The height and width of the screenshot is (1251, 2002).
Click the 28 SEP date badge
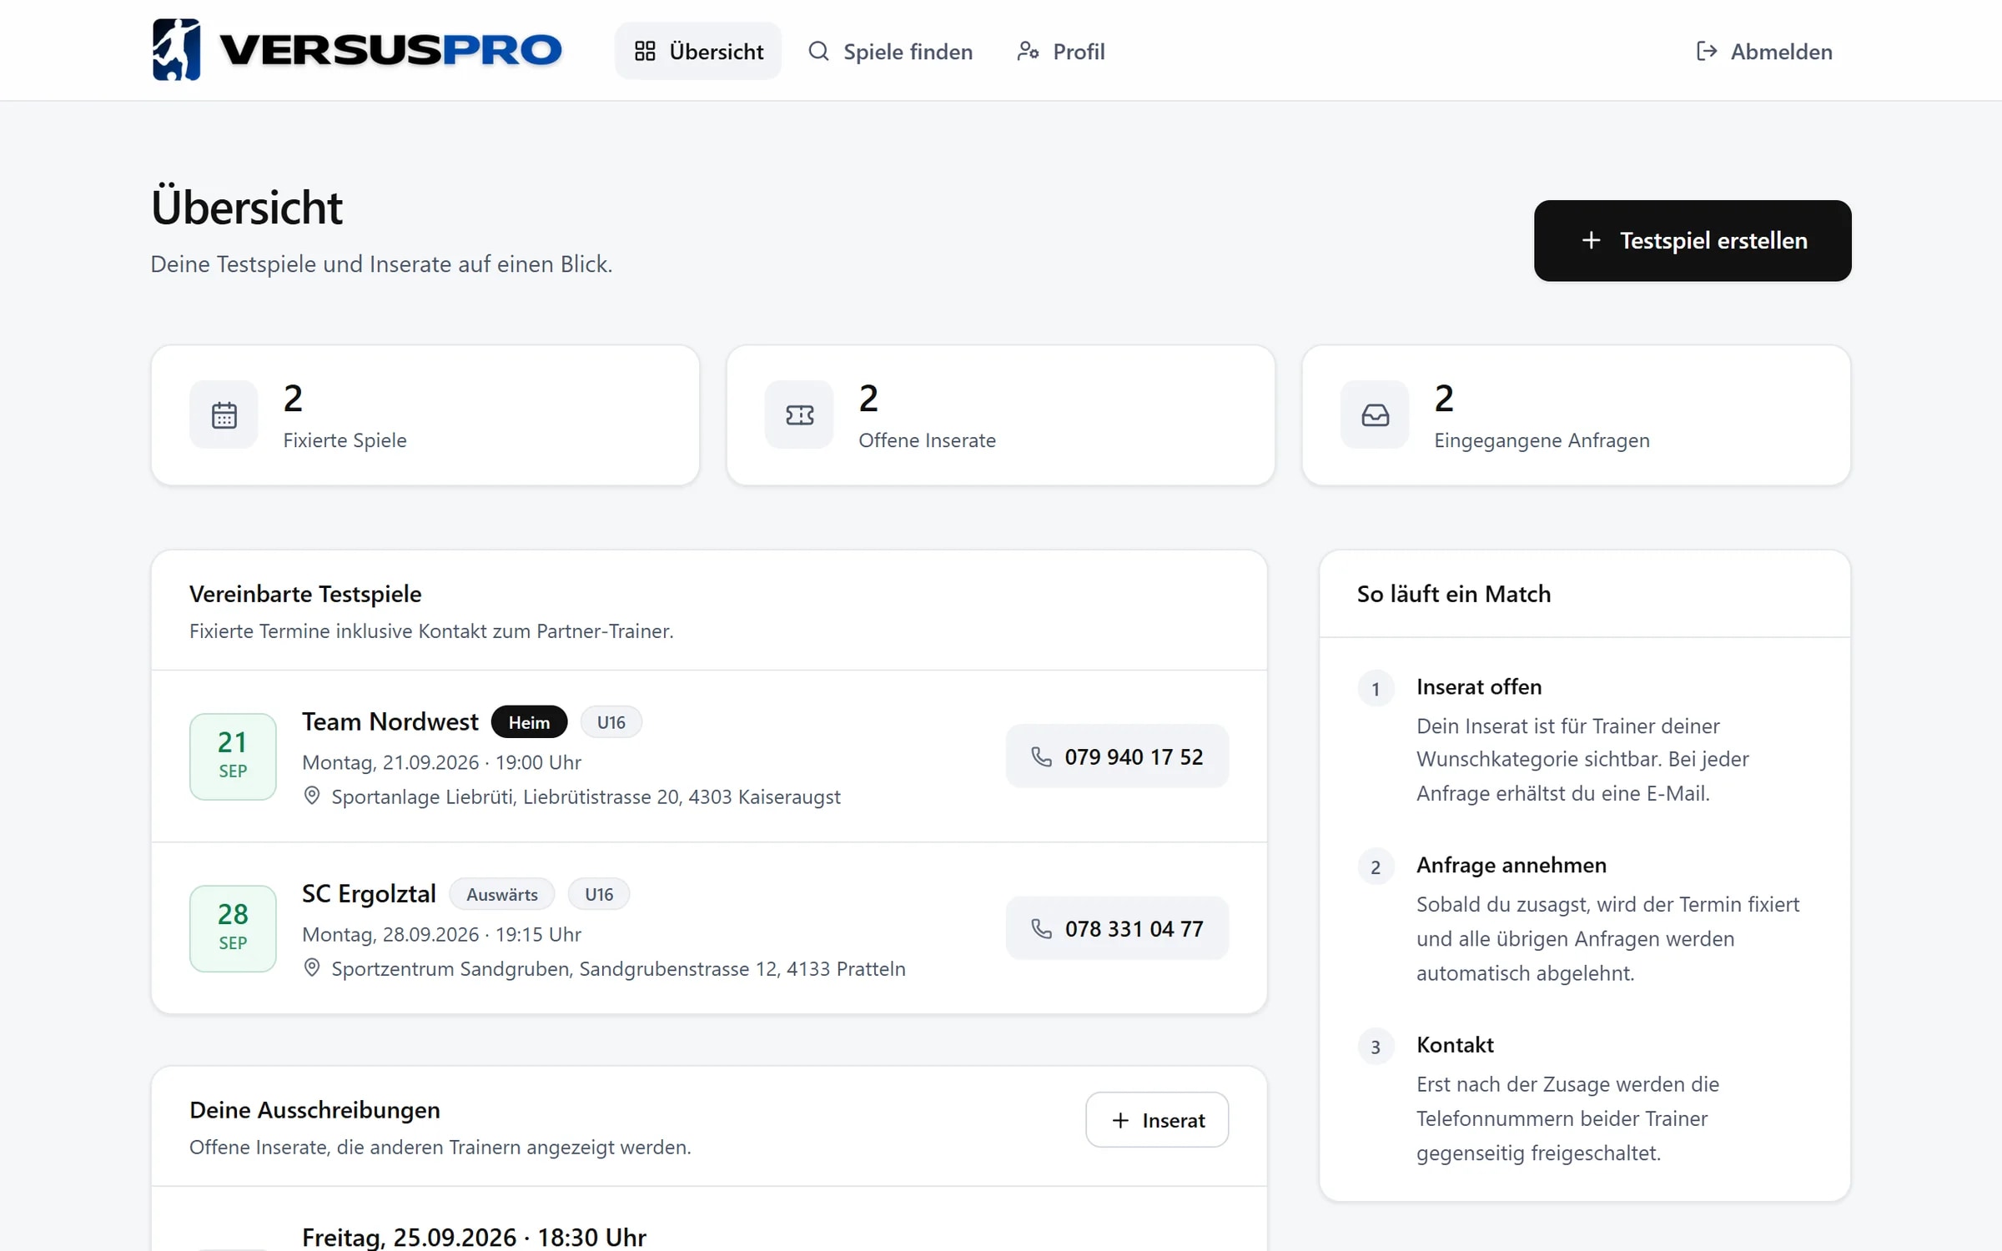pos(233,928)
